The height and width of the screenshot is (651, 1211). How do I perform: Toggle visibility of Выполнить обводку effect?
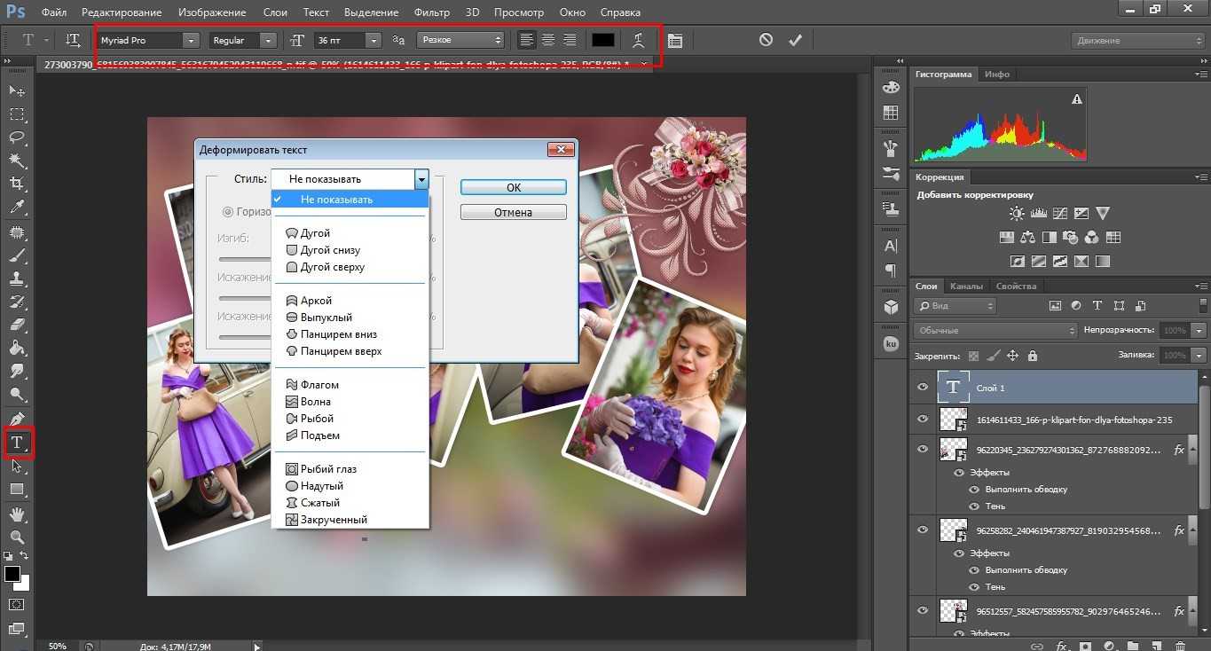pyautogui.click(x=974, y=490)
